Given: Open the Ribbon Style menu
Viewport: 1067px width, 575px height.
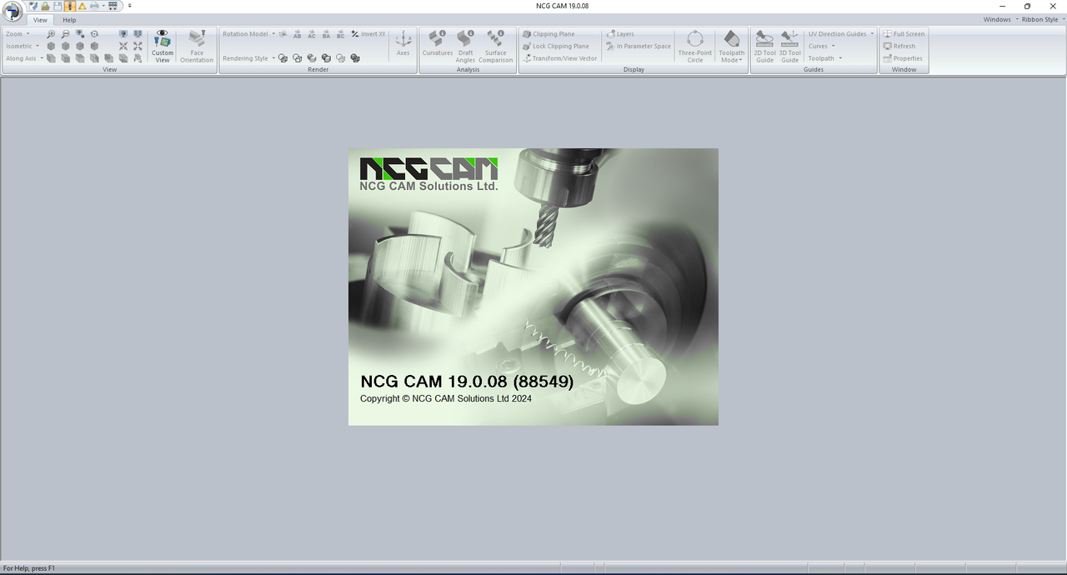Looking at the screenshot, I should tap(1043, 20).
